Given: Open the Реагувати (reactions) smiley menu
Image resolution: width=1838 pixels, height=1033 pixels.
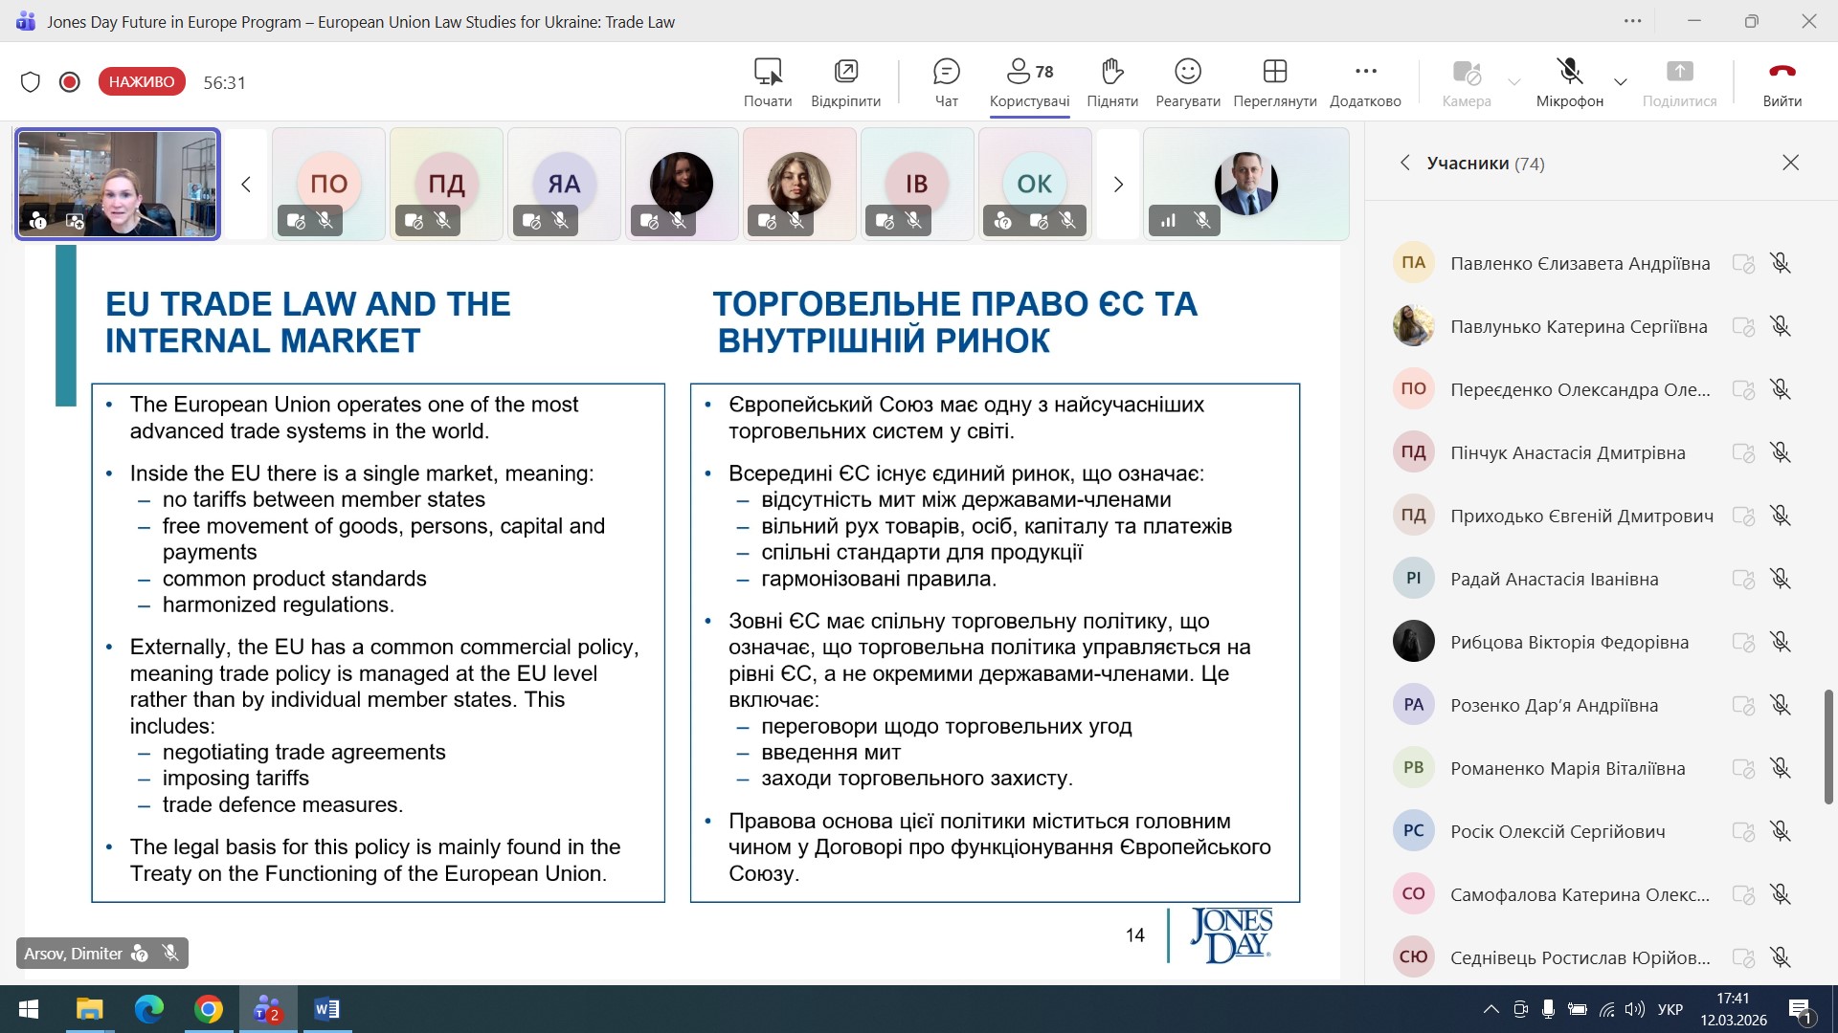Looking at the screenshot, I should 1187,81.
